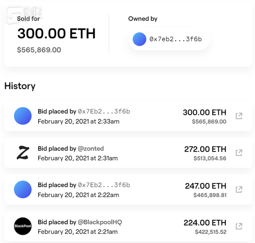Open the @zonted profile link
Viewport: 255px width, 243px height.
point(91,149)
